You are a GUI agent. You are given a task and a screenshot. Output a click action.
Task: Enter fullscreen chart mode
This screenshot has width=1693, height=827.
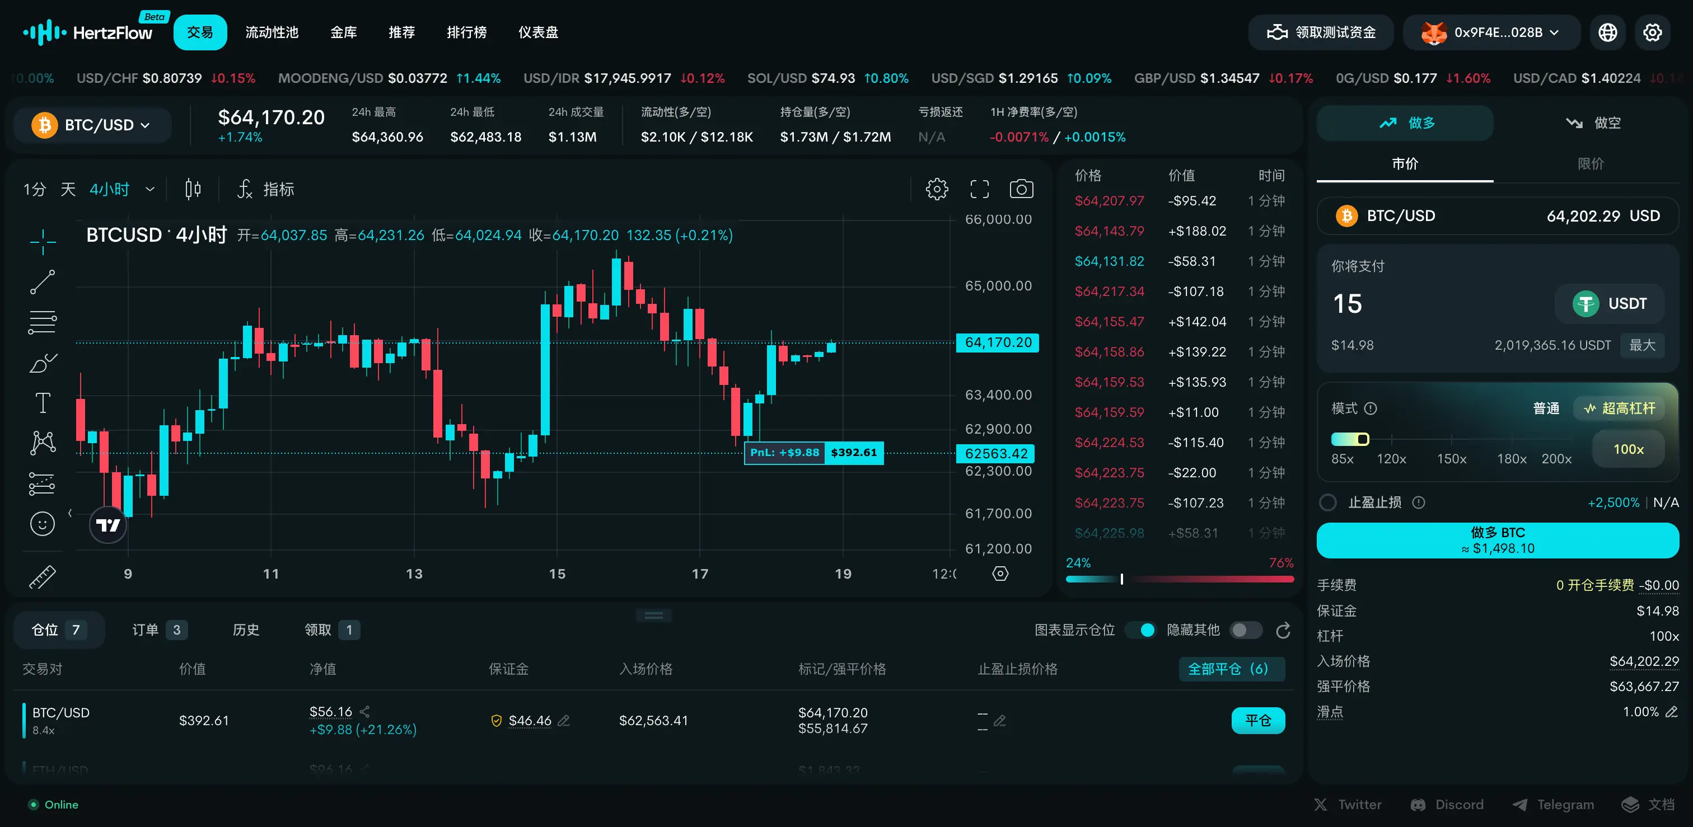coord(979,189)
